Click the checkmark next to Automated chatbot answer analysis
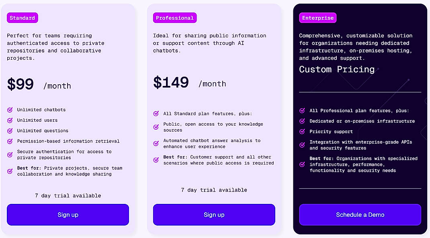 click(156, 143)
